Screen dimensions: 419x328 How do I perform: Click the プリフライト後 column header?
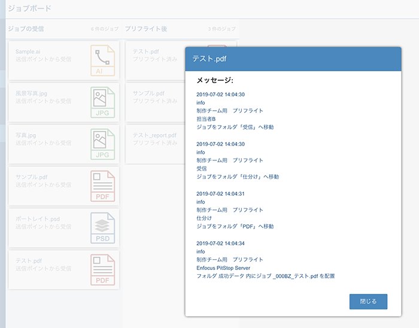146,29
